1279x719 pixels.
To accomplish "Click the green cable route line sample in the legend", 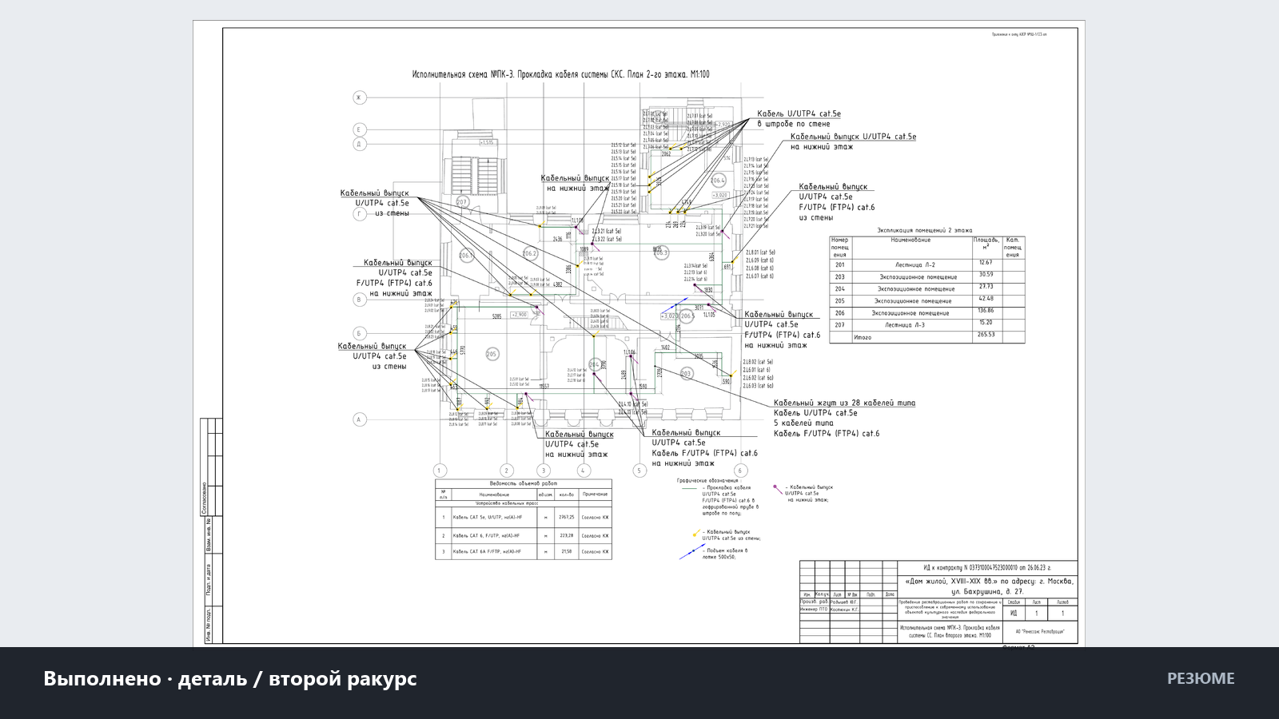I will (690, 488).
